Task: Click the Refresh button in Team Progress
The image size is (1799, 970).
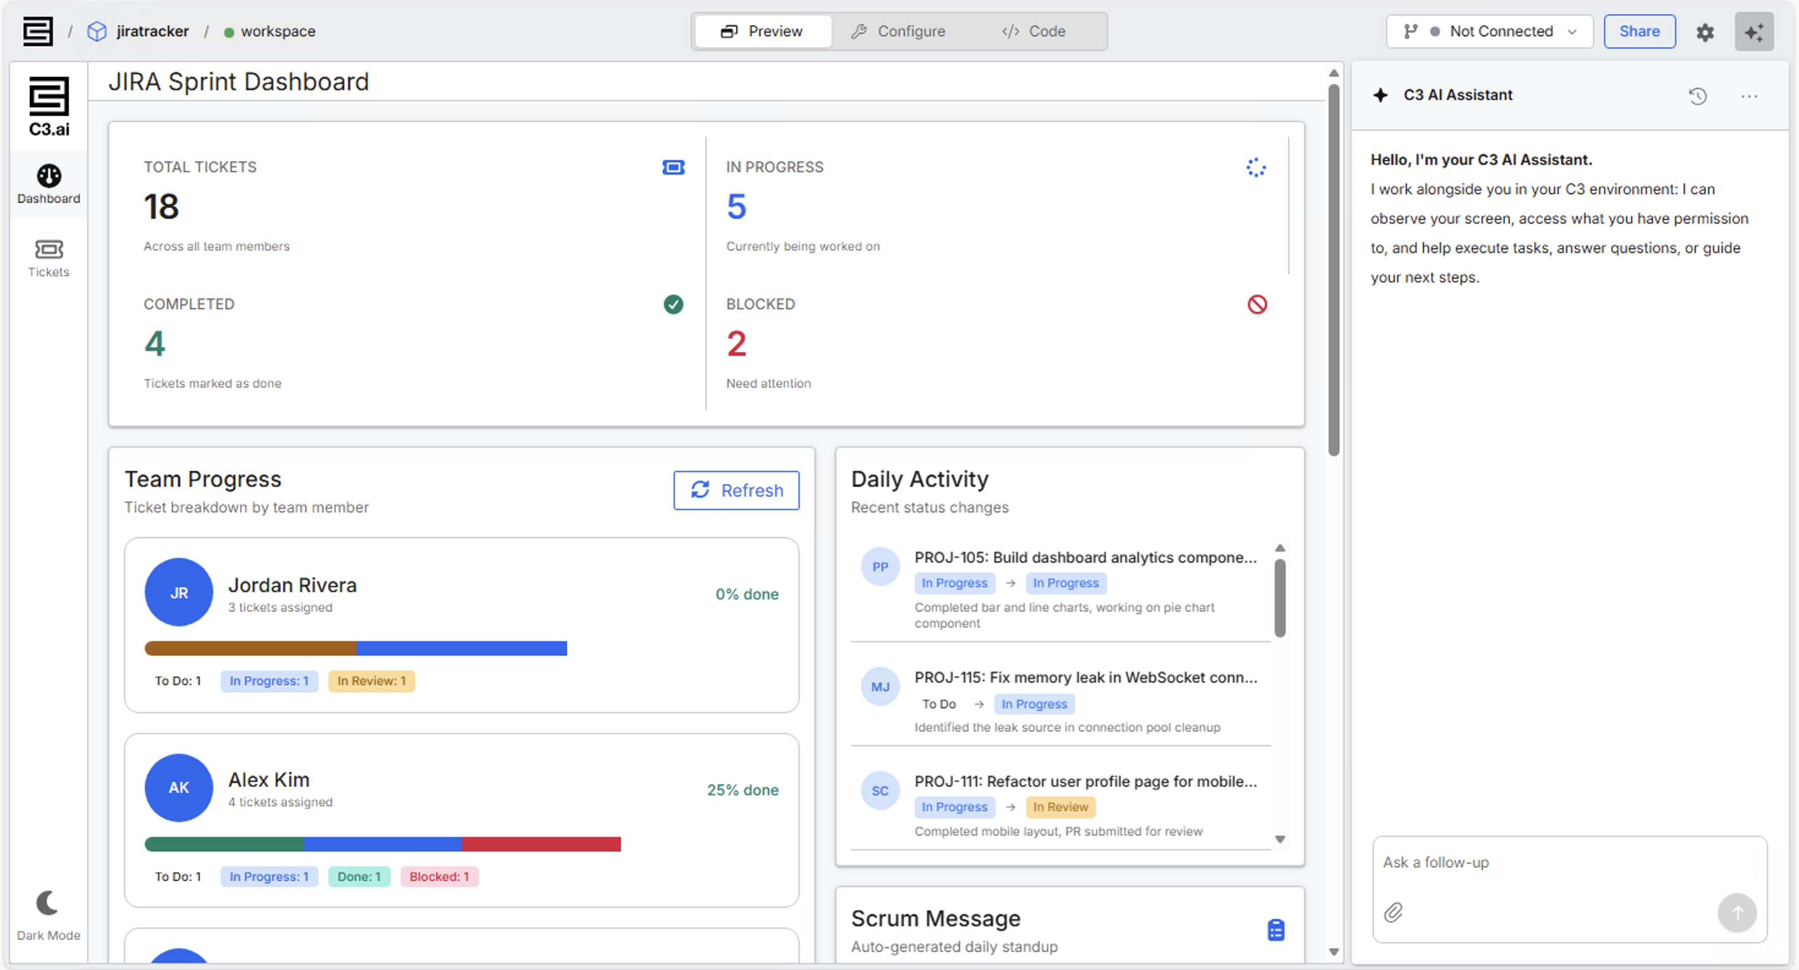Action: pos(736,491)
